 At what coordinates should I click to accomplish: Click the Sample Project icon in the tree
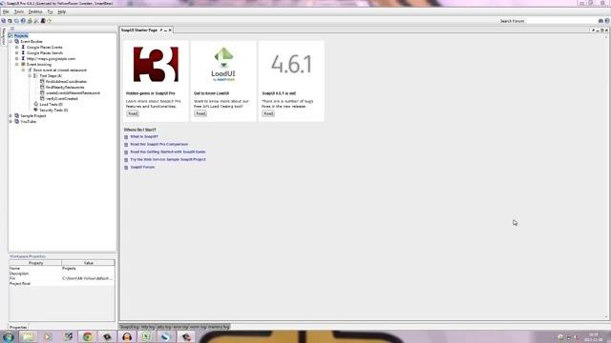click(x=17, y=116)
